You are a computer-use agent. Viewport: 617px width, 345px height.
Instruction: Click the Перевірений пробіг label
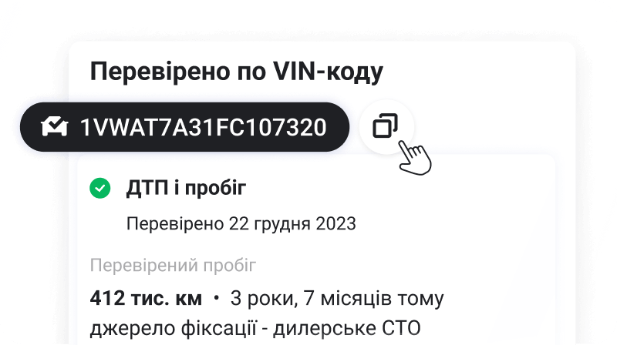pos(173,265)
